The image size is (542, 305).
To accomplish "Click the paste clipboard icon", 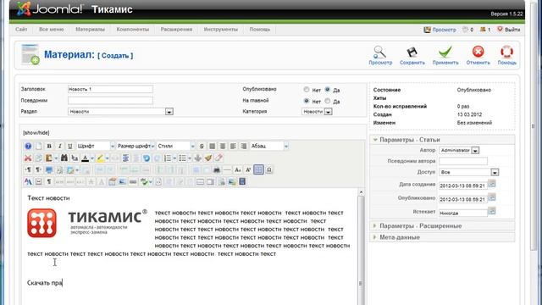I will [49, 158].
